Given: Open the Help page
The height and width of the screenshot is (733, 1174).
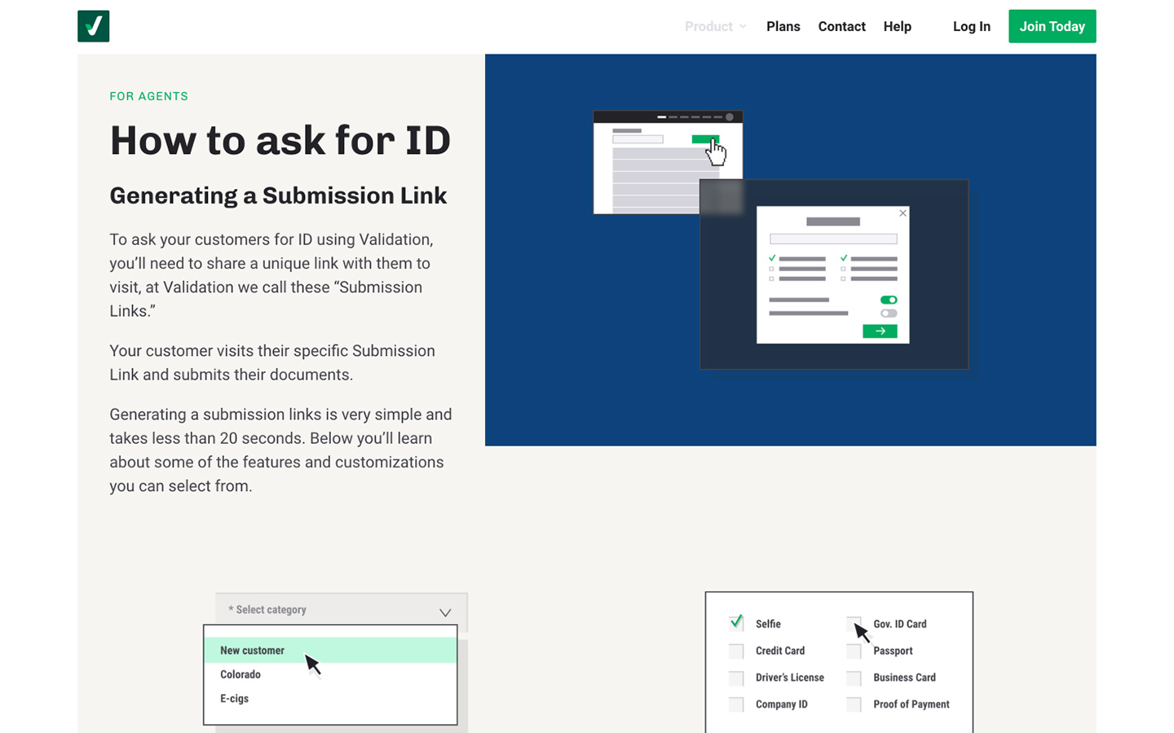Looking at the screenshot, I should click(897, 27).
